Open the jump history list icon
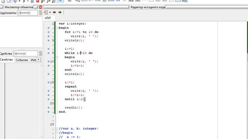 tap(46, 12)
